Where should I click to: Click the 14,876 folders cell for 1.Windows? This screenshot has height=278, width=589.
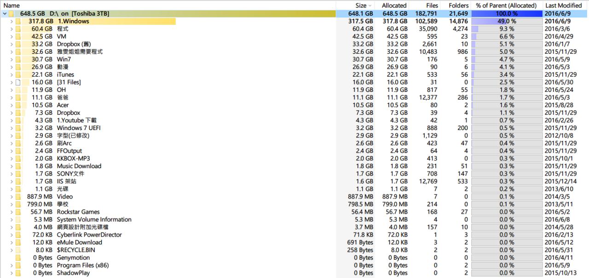point(459,21)
